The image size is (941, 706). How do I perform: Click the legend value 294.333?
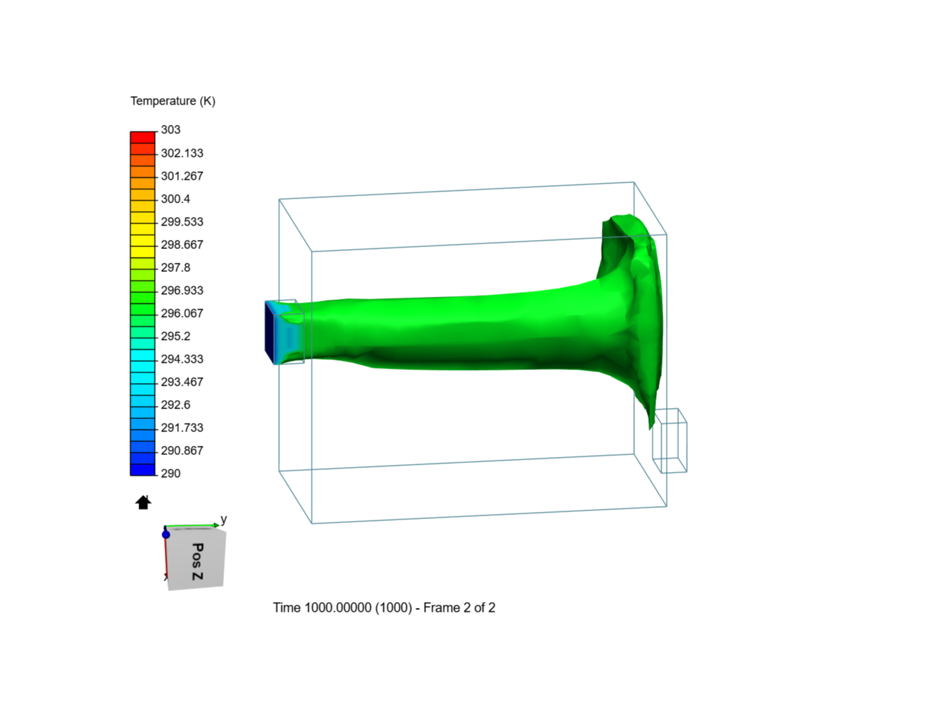coord(182,359)
